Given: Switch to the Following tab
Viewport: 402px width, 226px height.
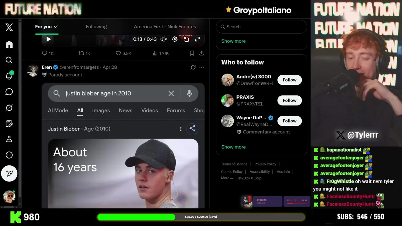Looking at the screenshot, I should click(x=96, y=27).
